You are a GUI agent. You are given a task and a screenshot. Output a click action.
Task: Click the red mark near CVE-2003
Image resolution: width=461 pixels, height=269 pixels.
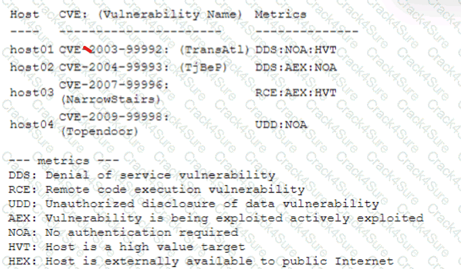click(x=88, y=49)
